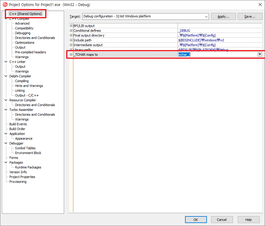Expand the BPI/LIB output row
Viewport: 265px width, 226px height.
click(71, 26)
